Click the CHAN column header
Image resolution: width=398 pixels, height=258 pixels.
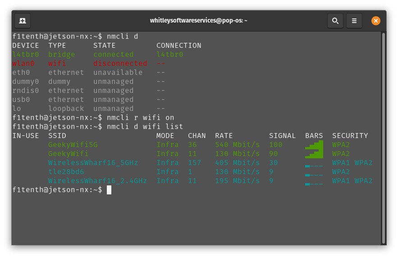[x=197, y=136]
